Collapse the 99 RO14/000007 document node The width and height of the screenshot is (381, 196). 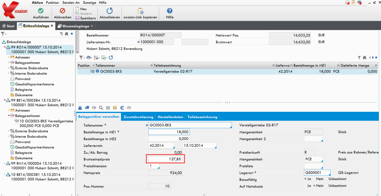click(x=5, y=47)
